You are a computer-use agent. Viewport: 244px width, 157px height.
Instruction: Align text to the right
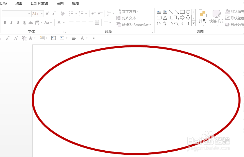(x=84, y=23)
